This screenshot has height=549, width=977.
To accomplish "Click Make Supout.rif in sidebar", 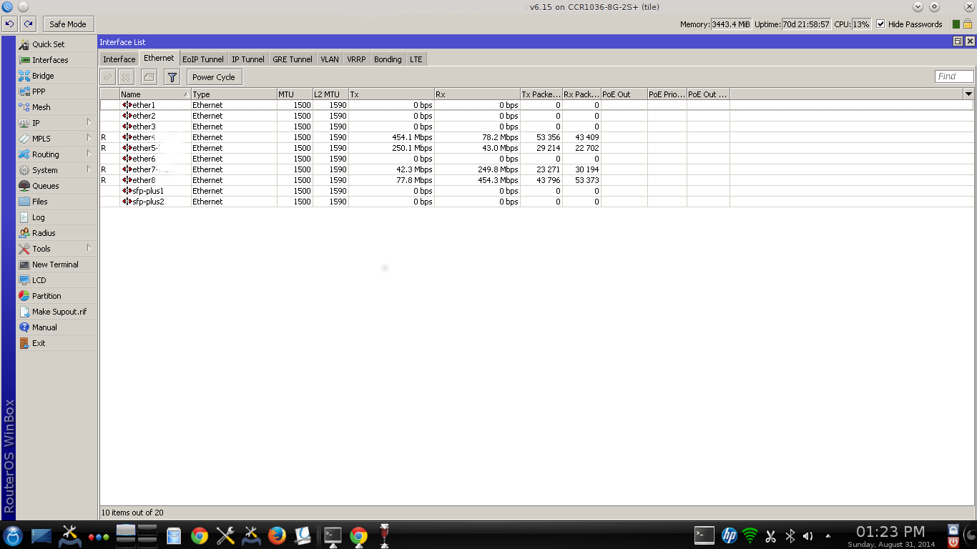I will pyautogui.click(x=57, y=312).
